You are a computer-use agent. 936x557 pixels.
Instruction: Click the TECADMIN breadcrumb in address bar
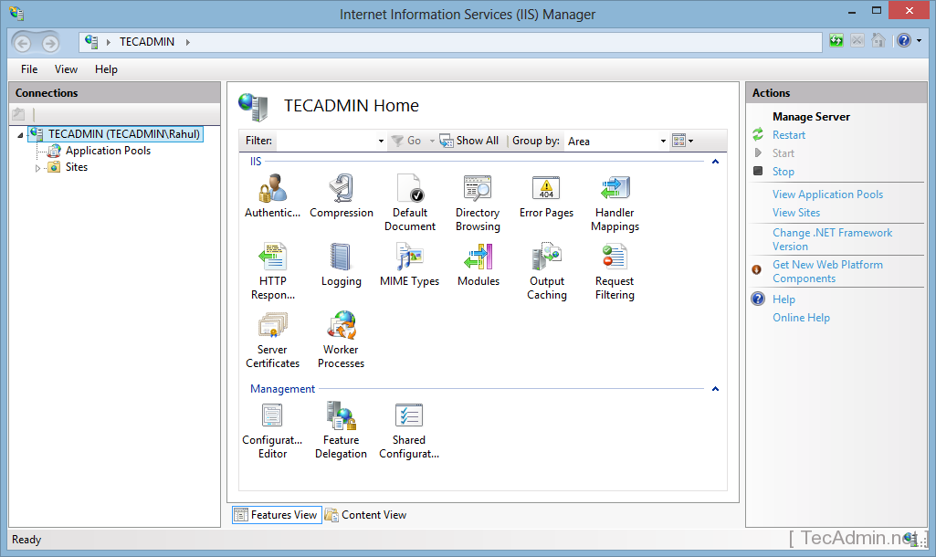click(147, 42)
